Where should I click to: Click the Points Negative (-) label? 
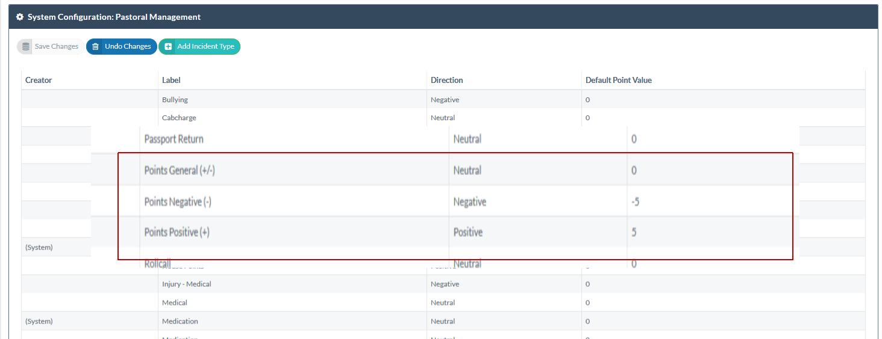(178, 202)
